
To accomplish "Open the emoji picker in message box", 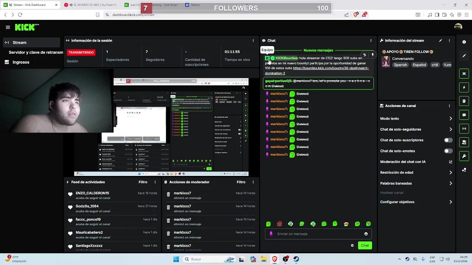I will (x=366, y=234).
